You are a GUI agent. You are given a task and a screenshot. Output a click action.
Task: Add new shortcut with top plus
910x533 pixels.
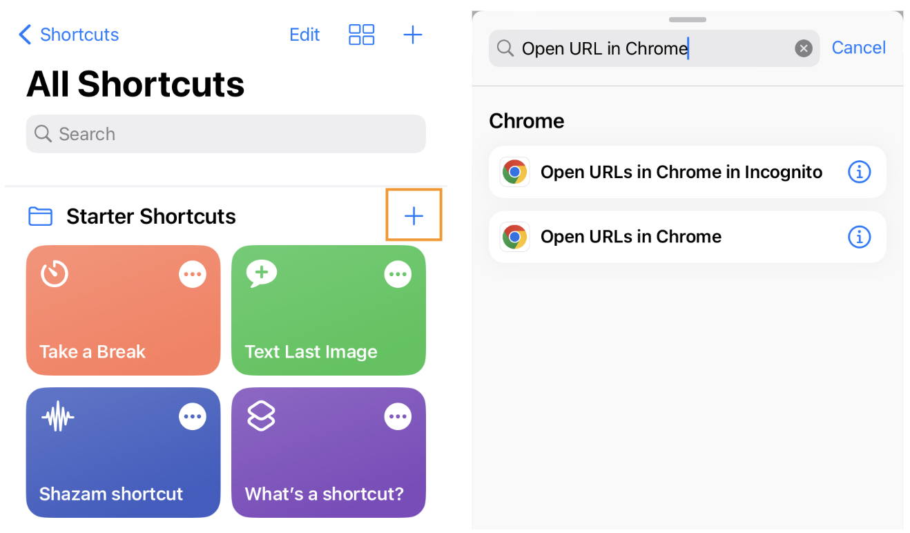coord(413,35)
